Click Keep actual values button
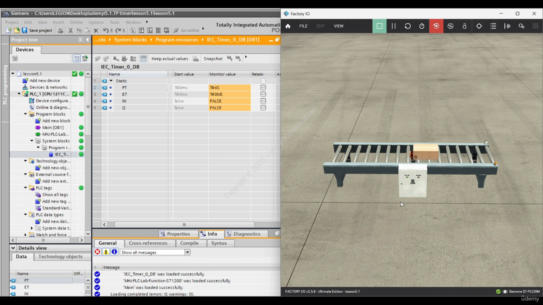Screen dimensions: 543x305 (169, 59)
